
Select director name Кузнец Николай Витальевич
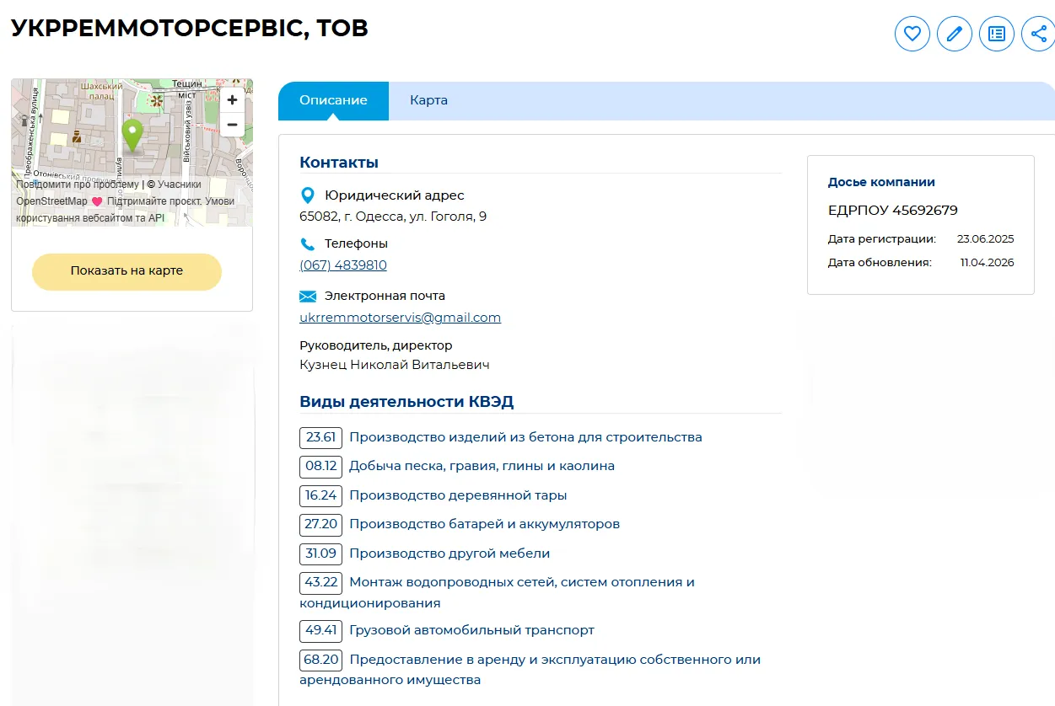tap(395, 365)
